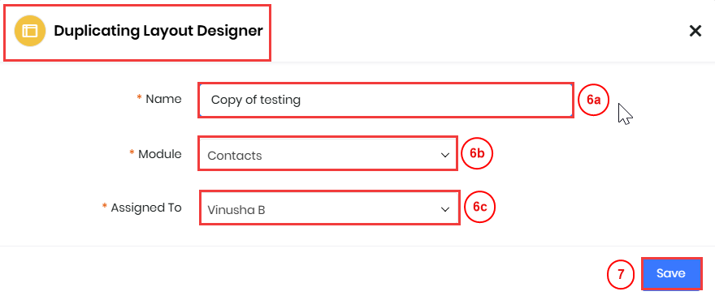Click the chevron arrow in the Module field
Image resolution: width=715 pixels, height=300 pixels.
445,155
